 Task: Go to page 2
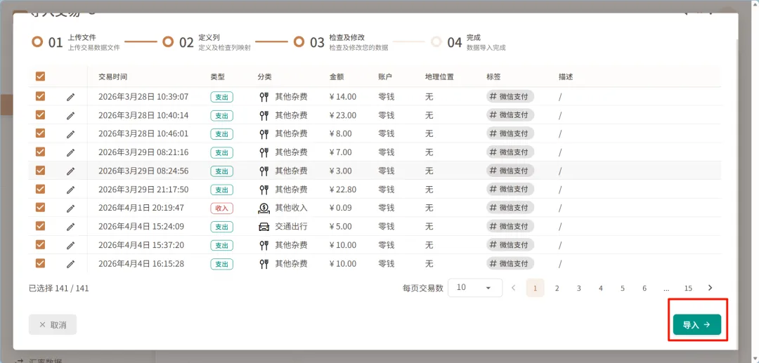(x=557, y=288)
